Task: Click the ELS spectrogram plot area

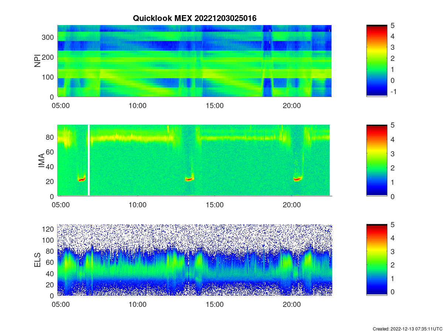Action: click(x=195, y=260)
